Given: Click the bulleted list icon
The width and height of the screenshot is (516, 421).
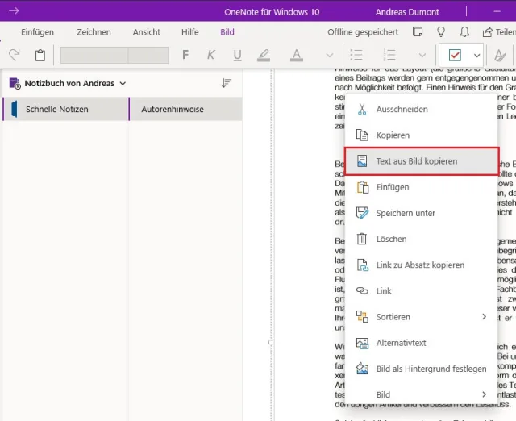Looking at the screenshot, I should pyautogui.click(x=356, y=55).
